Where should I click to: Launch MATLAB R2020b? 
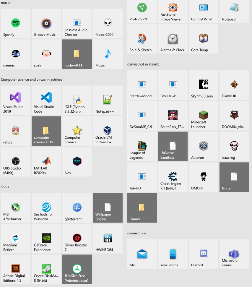(46, 162)
